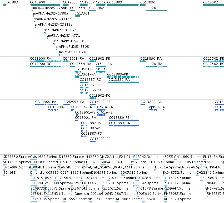Select the CG13900 gene bar
The height and width of the screenshot is (203, 224).
(x=45, y=5)
